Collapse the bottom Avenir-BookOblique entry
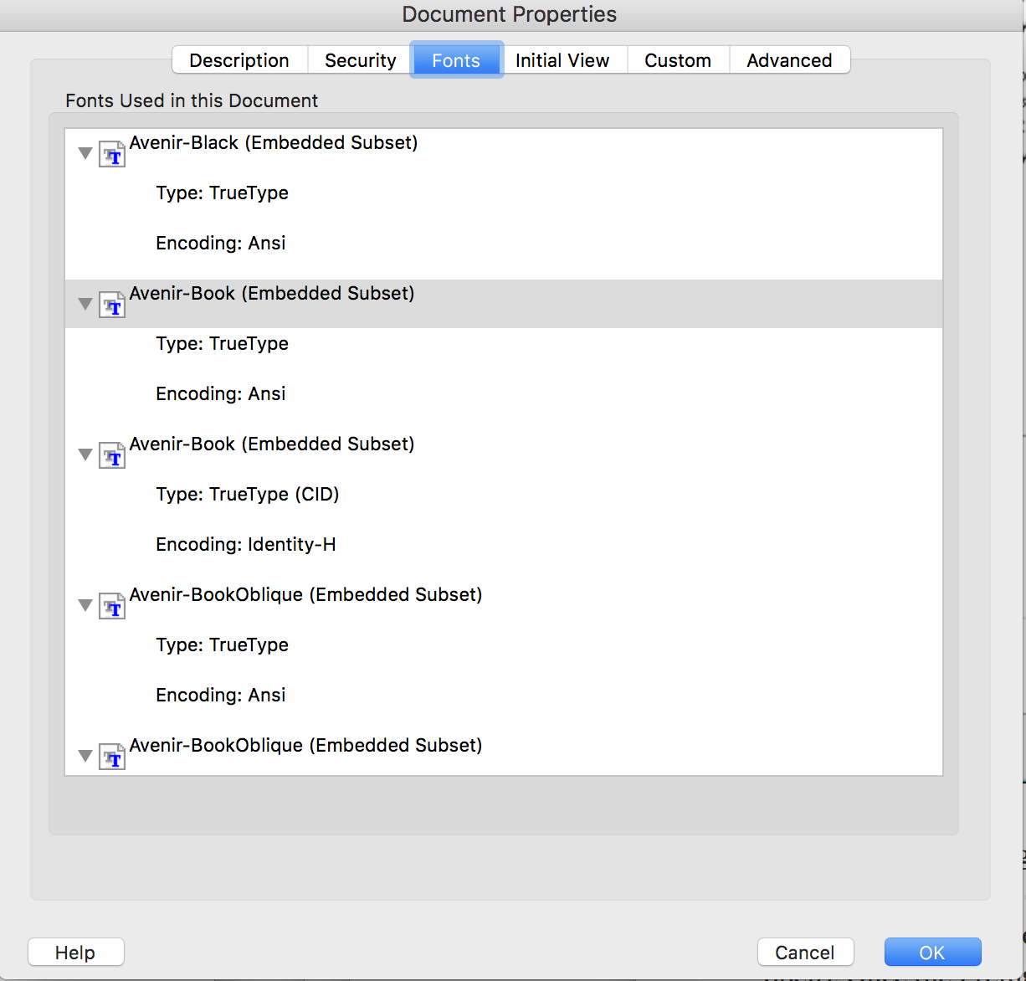 [x=85, y=756]
